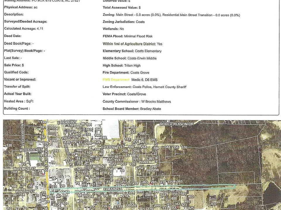Click the 'E MAIN ST' street label
The image size is (281, 210).
[x=113, y=189]
